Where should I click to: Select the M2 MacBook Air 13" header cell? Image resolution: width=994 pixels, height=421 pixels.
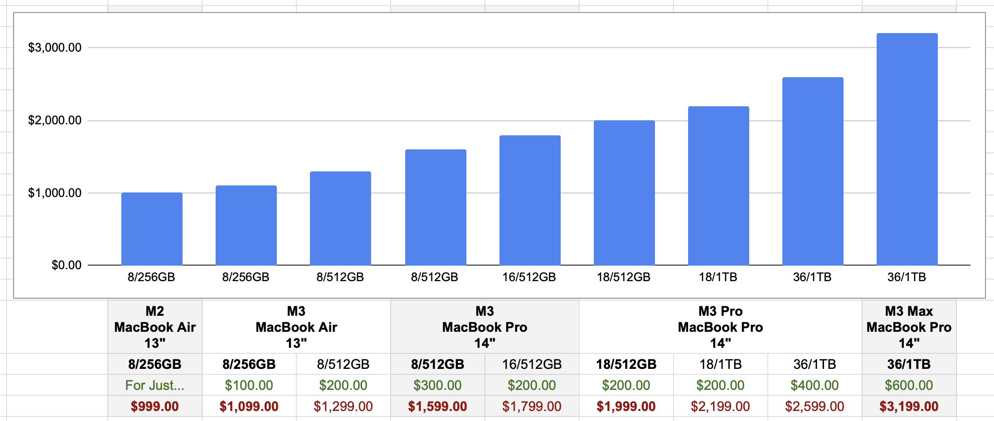(x=155, y=327)
